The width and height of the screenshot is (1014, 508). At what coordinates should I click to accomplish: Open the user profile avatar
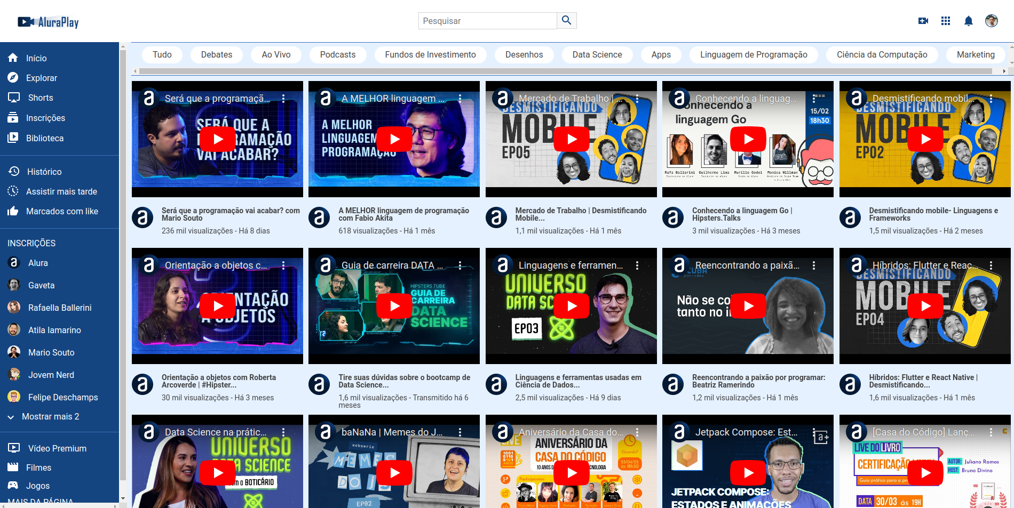point(991,21)
